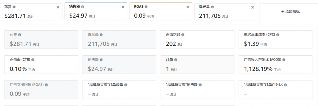318x106 pixels.
Task: Click the top ROAS card tab
Action: click(x=161, y=12)
